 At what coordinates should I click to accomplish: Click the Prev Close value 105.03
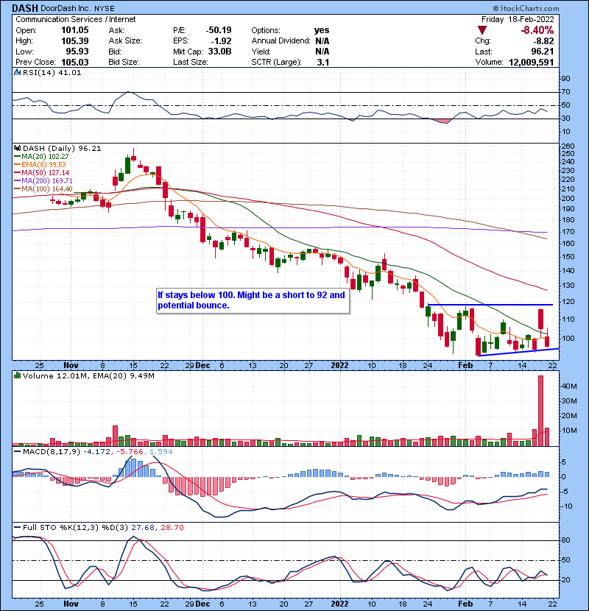tap(75, 62)
